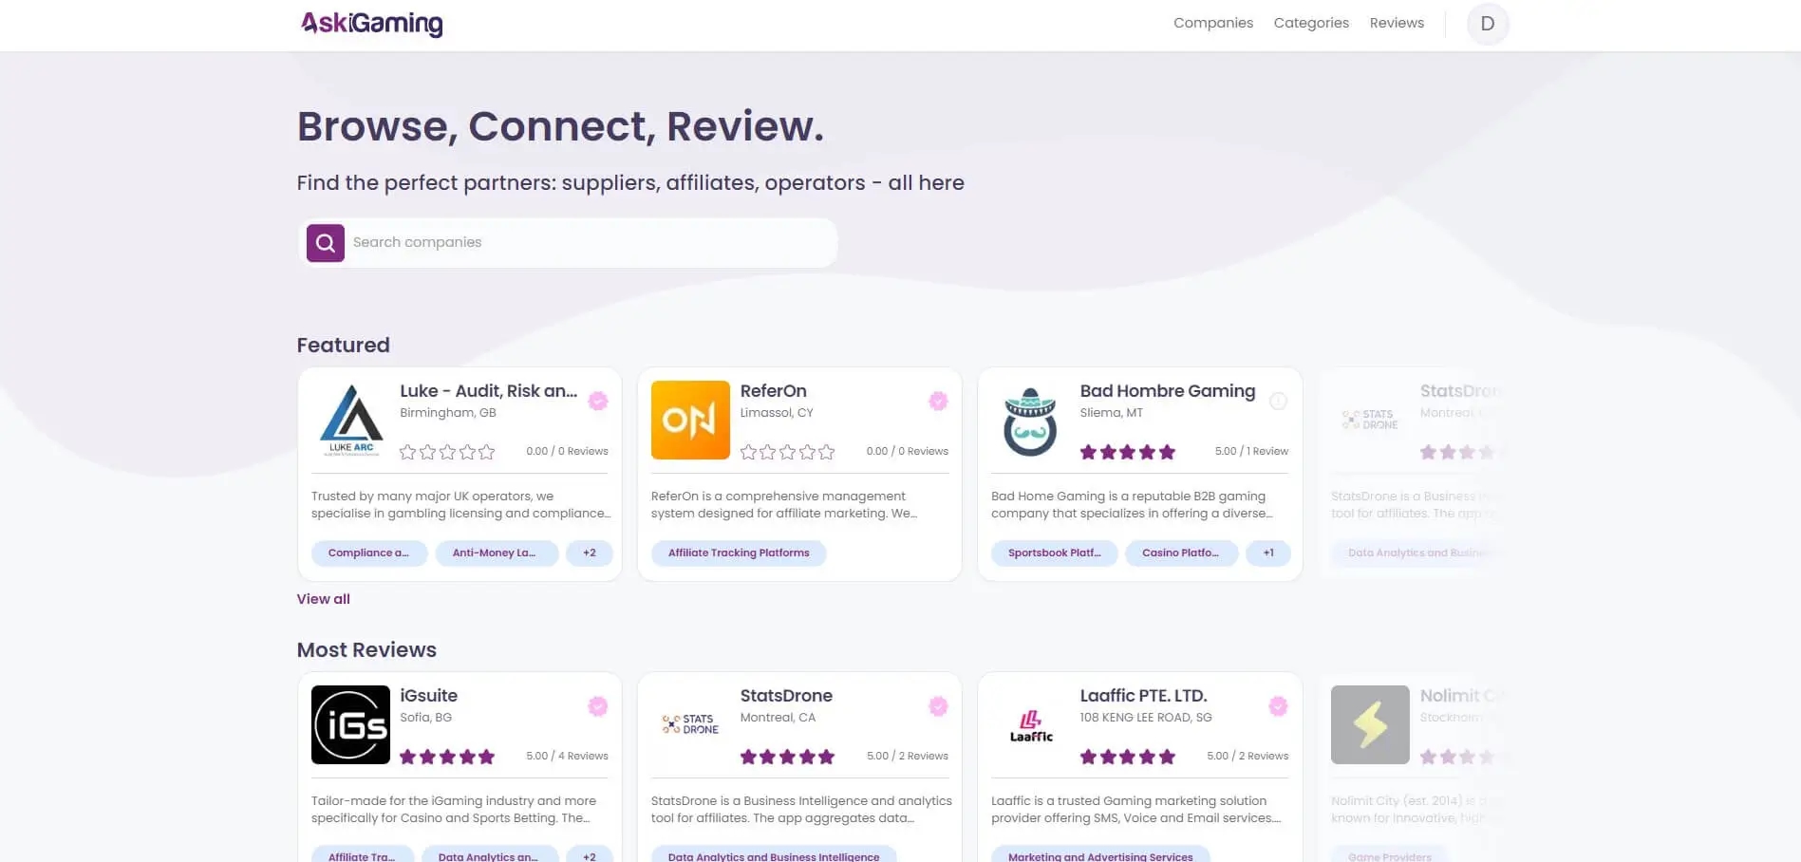Open the Bad Hombre Gaming company title
Viewport: 1801px width, 862px height.
click(1167, 391)
